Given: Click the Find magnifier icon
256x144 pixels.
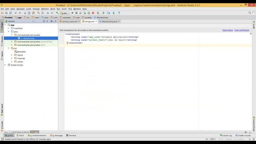Looking at the screenshot, I should 38,13.
